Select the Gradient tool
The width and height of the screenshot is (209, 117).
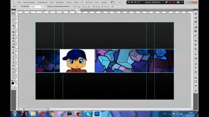(13, 47)
